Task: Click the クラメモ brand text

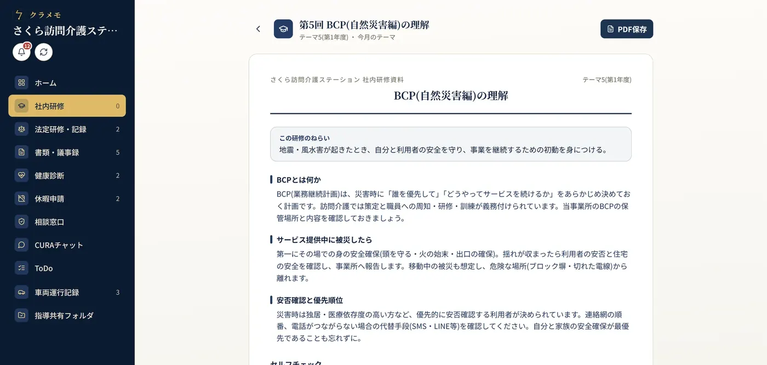Action: tap(45, 15)
